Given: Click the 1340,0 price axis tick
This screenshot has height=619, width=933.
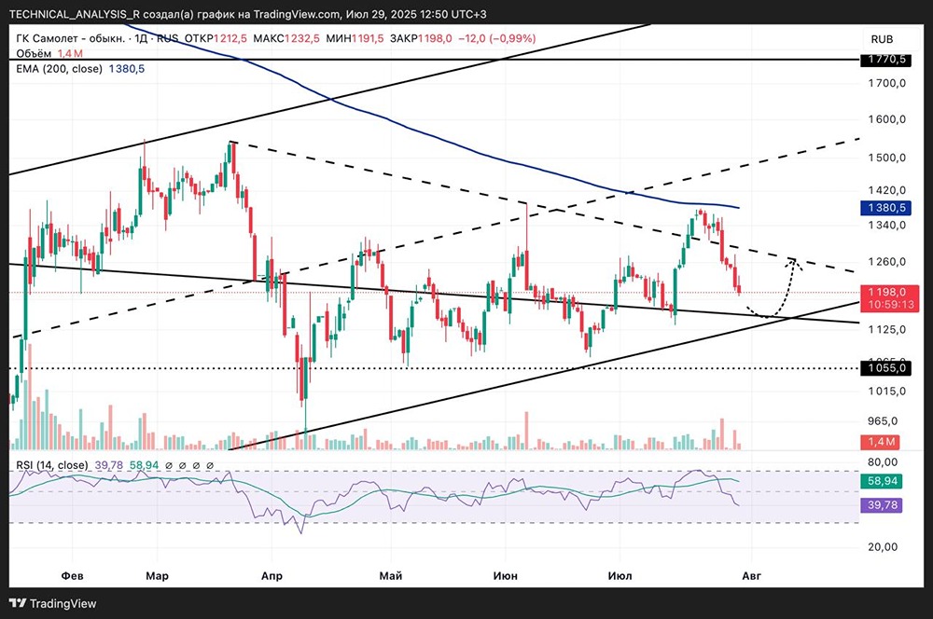Looking at the screenshot, I should pyautogui.click(x=886, y=225).
